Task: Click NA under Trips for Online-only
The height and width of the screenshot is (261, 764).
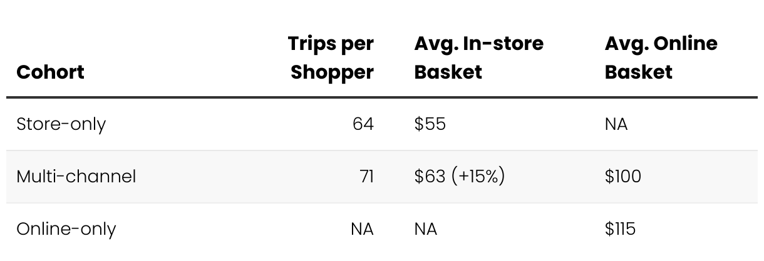Action: (x=363, y=229)
